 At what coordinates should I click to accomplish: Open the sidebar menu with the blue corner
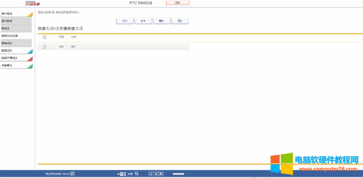coord(16,51)
